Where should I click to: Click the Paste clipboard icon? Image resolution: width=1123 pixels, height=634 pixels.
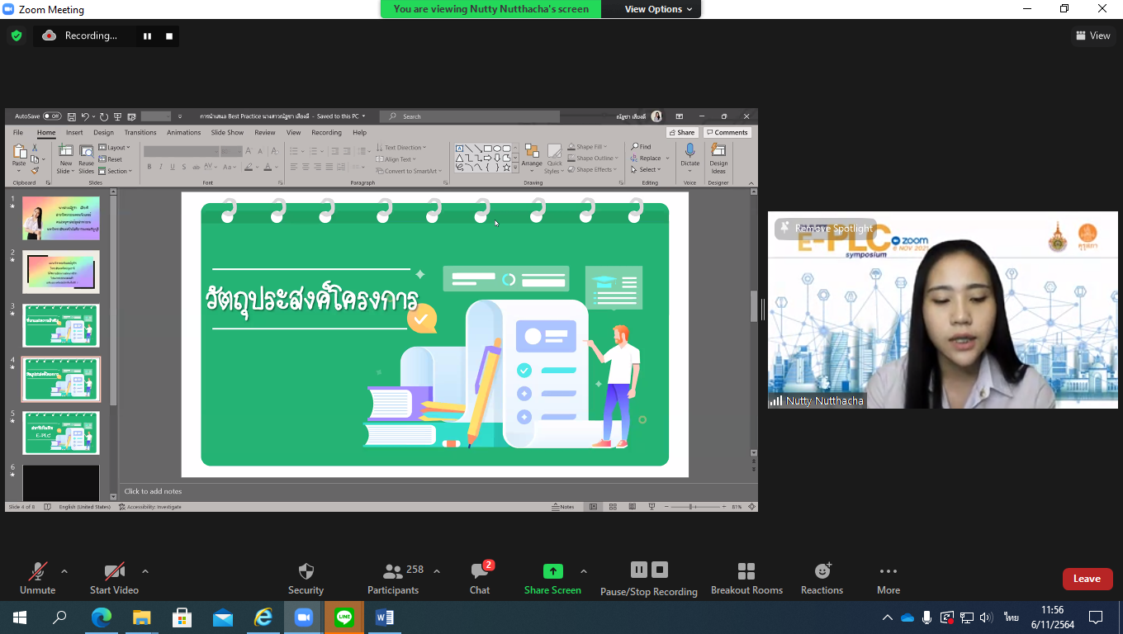(x=19, y=153)
